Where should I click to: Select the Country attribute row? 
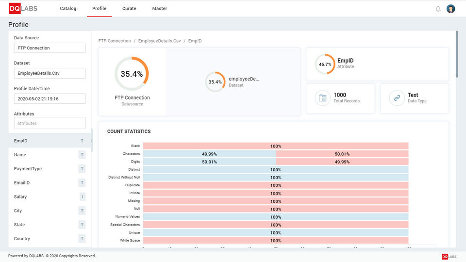(x=50, y=239)
